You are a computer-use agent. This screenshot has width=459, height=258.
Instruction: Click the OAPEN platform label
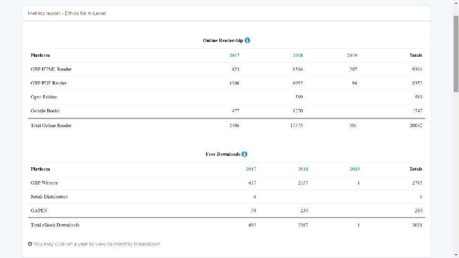[x=39, y=210]
